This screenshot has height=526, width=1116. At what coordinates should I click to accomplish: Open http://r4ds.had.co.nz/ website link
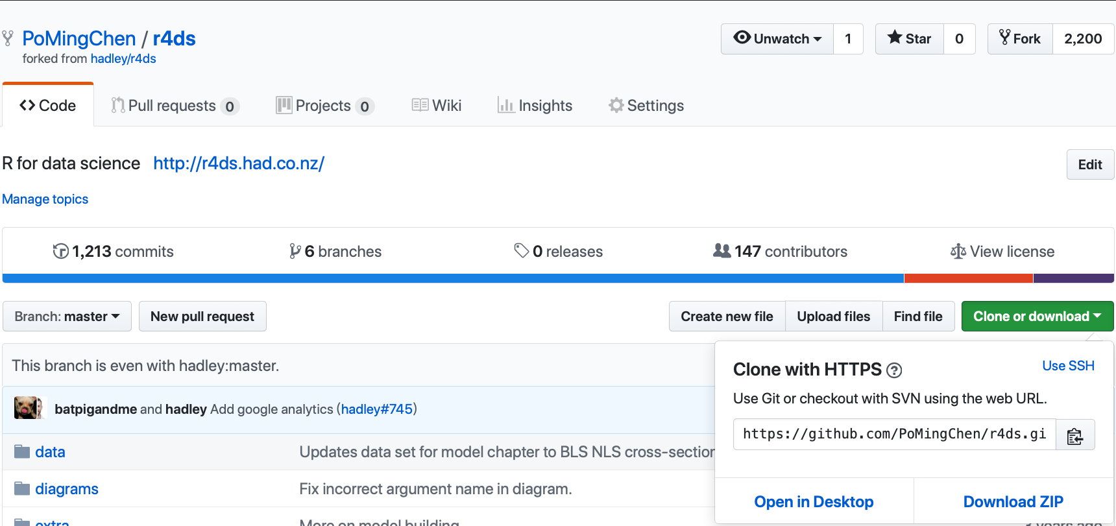coord(239,163)
